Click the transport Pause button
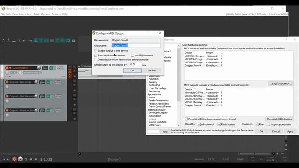 tap(36, 159)
